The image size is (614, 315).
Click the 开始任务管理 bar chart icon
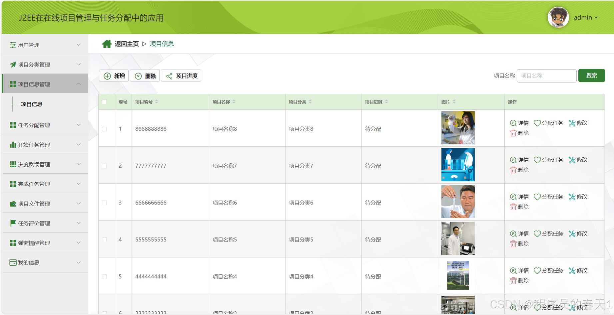(13, 145)
